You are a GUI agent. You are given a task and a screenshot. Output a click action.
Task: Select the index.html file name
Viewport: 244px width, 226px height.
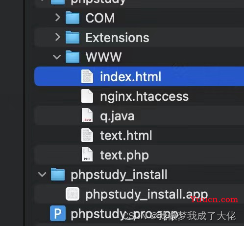[x=130, y=76]
